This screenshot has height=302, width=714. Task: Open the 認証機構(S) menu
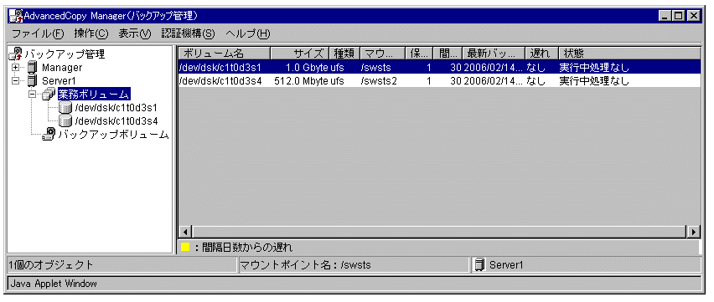[x=188, y=33]
